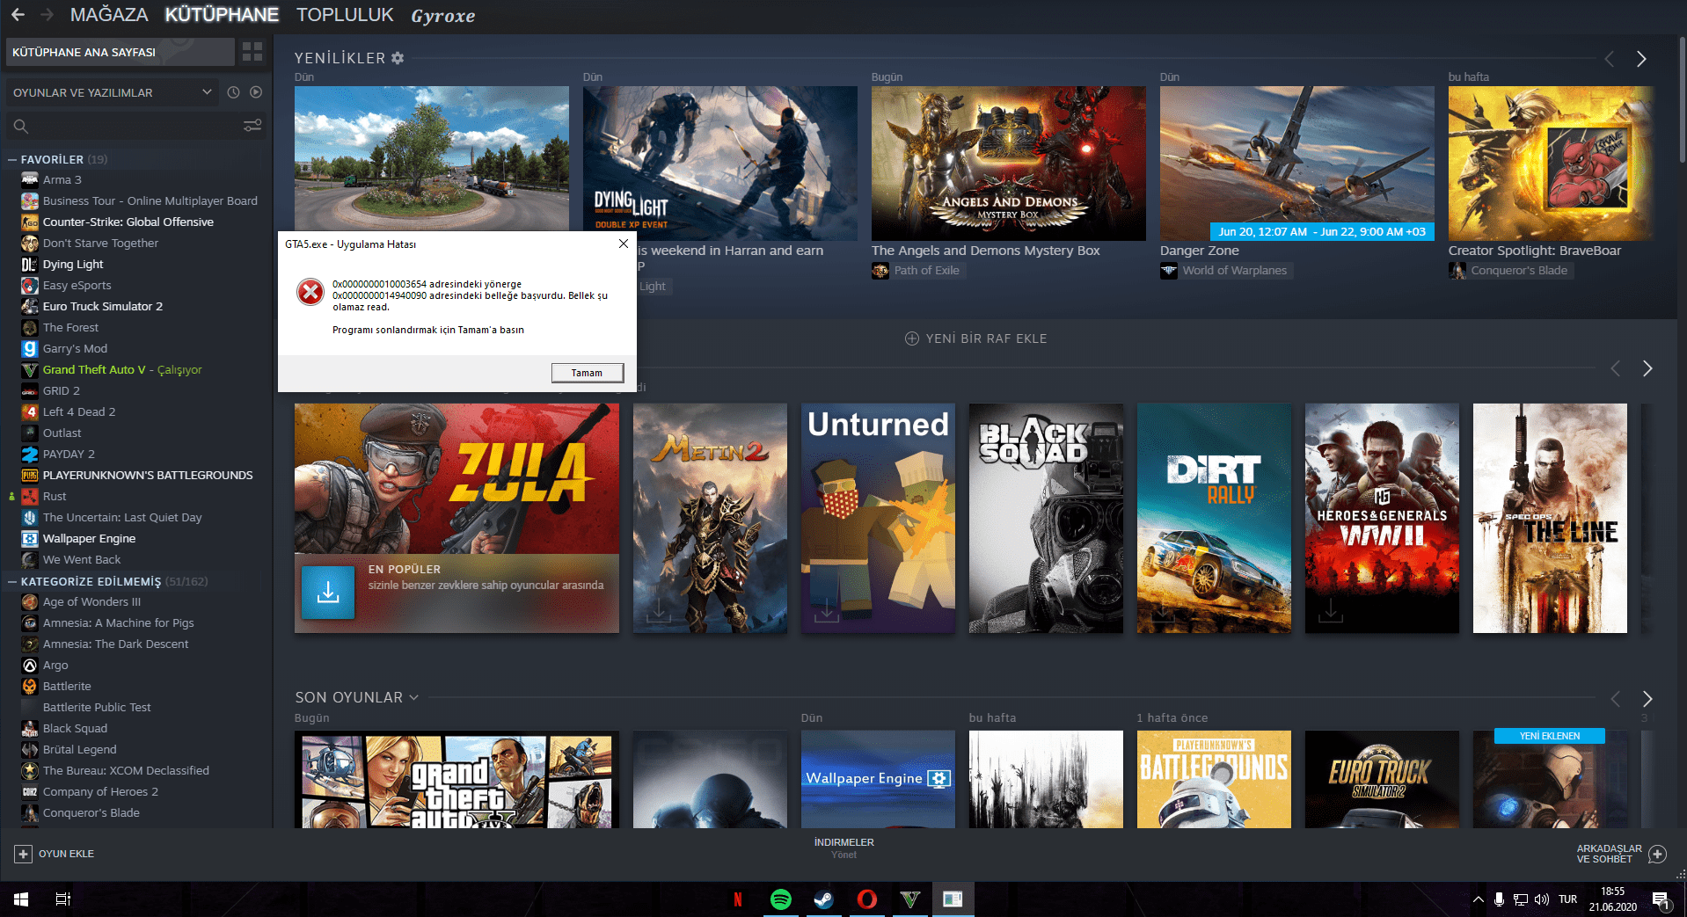The height and width of the screenshot is (917, 1687).
Task: Show hidden system tray icons
Action: (1478, 899)
